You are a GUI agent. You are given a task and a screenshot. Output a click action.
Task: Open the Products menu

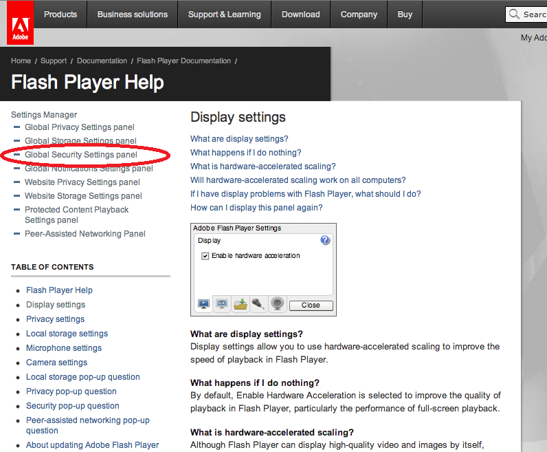point(60,14)
